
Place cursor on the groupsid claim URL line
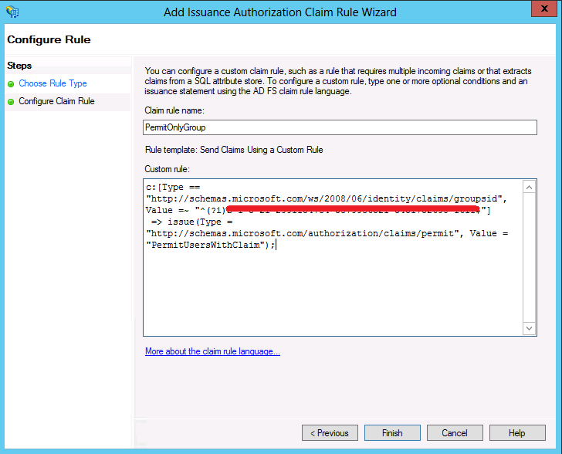coord(324,198)
